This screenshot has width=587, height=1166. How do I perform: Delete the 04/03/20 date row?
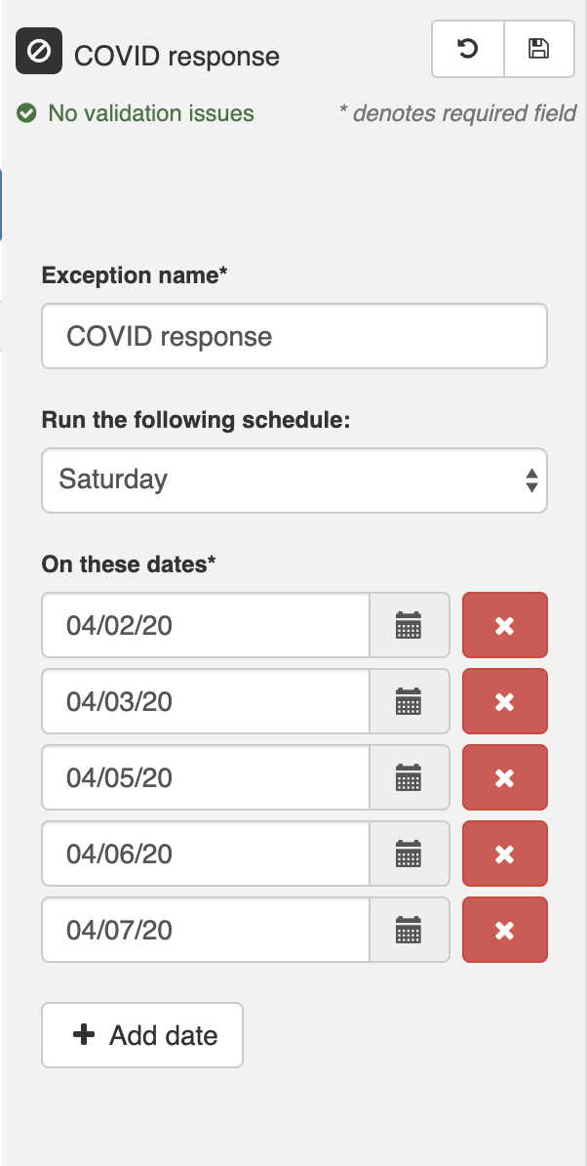[x=504, y=701]
